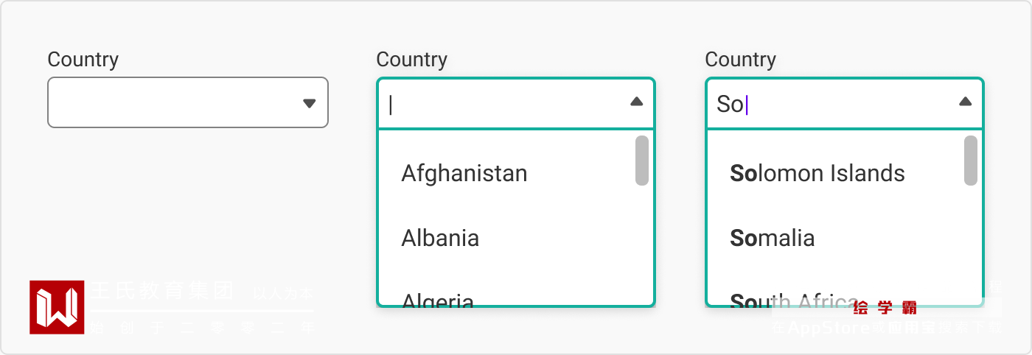Click the red W logo icon
The width and height of the screenshot is (1032, 355).
[57, 307]
